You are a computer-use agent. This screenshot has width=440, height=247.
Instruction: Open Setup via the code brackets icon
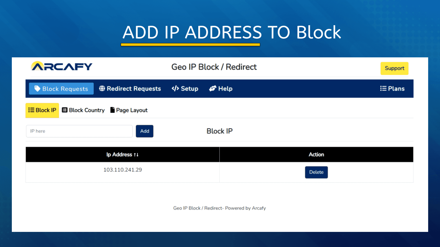175,88
